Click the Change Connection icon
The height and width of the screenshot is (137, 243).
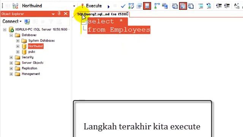click(x=15, y=6)
